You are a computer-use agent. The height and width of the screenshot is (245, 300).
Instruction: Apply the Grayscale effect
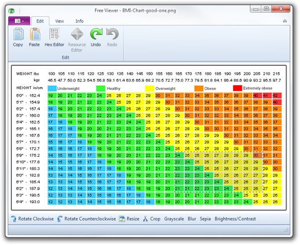[x=174, y=219]
